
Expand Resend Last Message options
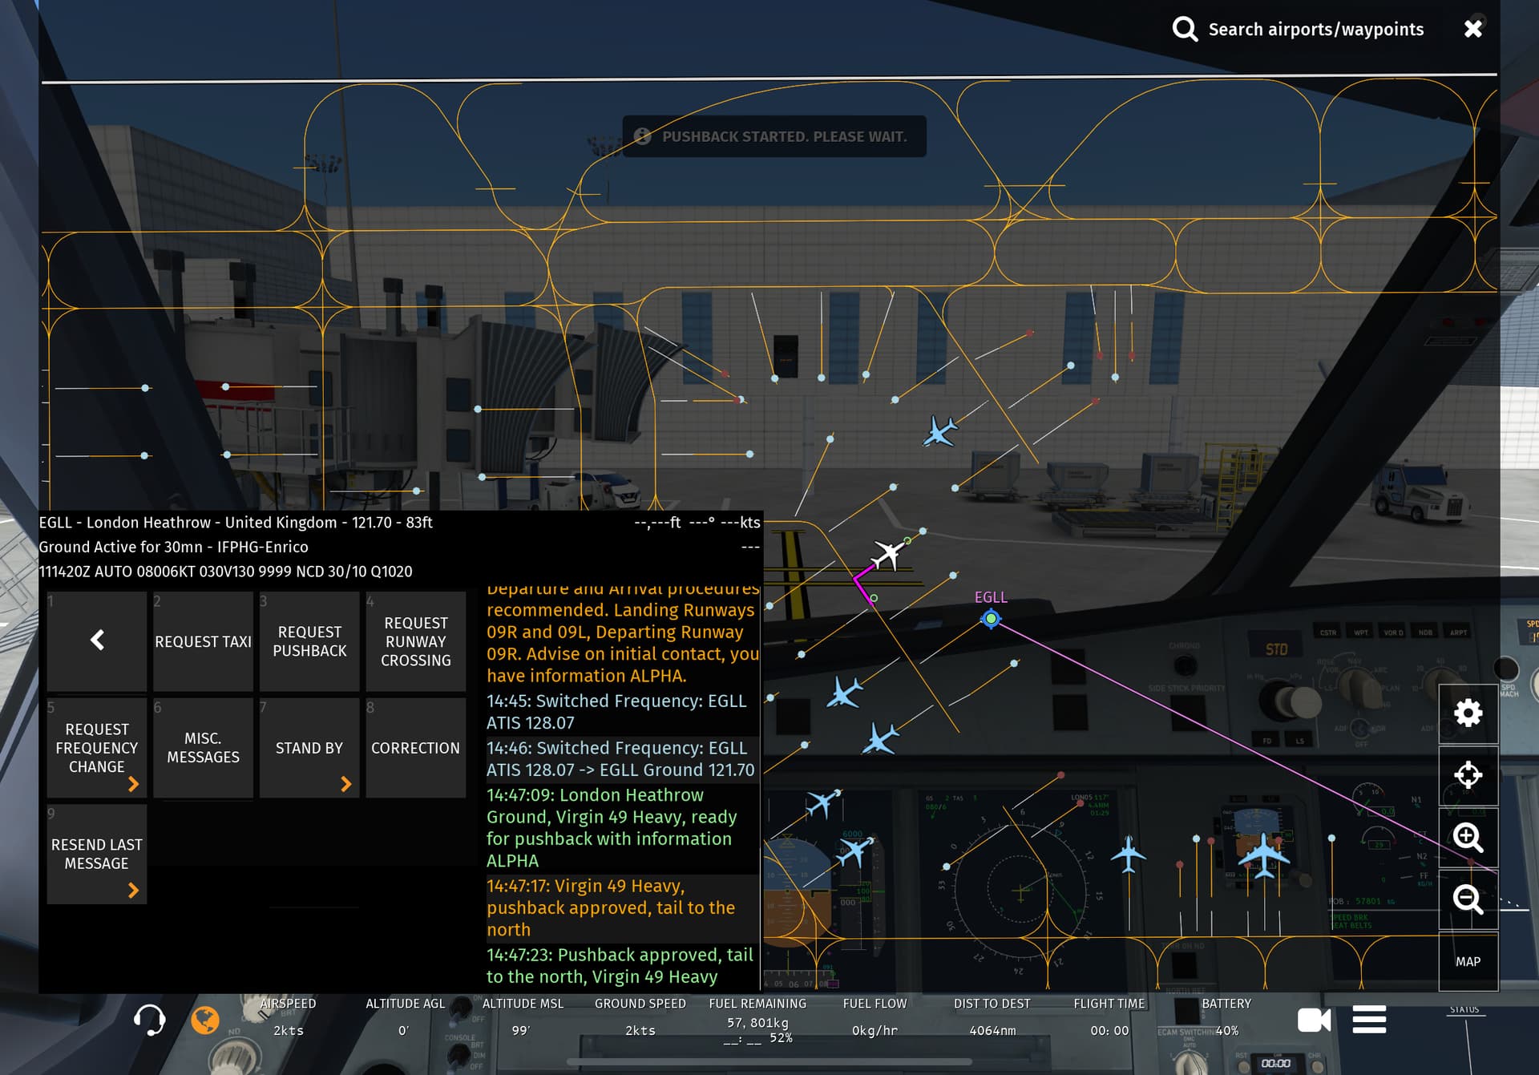[x=97, y=854]
